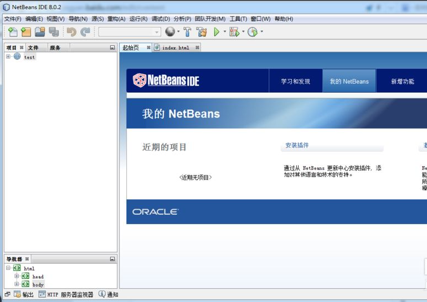Click the restore windows icon in status bar

pos(7,294)
